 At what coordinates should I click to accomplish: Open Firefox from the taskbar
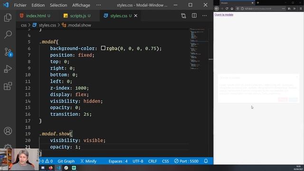pos(51,168)
